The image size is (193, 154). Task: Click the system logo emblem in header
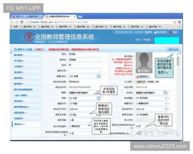(x=29, y=37)
